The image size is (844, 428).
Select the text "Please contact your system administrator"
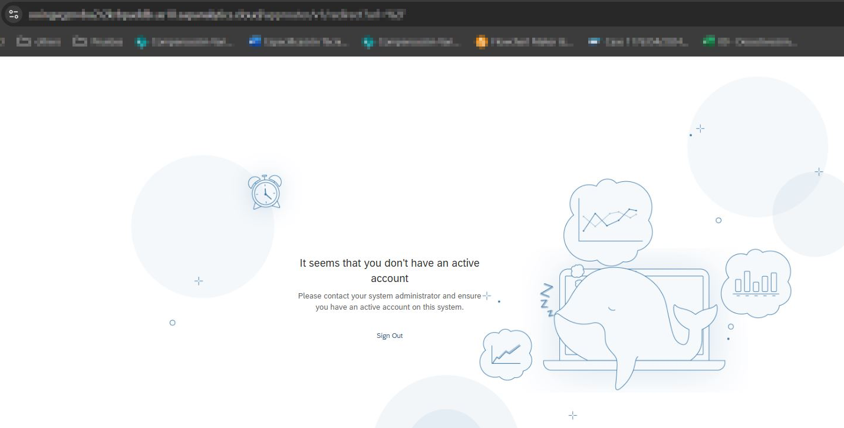(x=370, y=296)
